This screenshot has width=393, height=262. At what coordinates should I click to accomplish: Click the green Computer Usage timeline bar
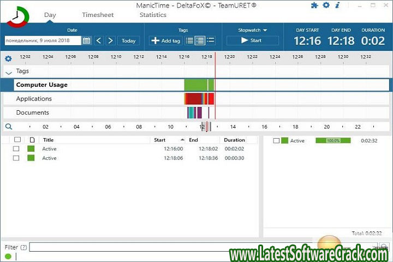(198, 85)
